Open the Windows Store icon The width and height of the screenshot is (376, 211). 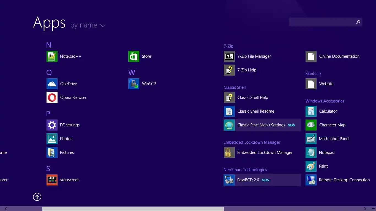134,56
